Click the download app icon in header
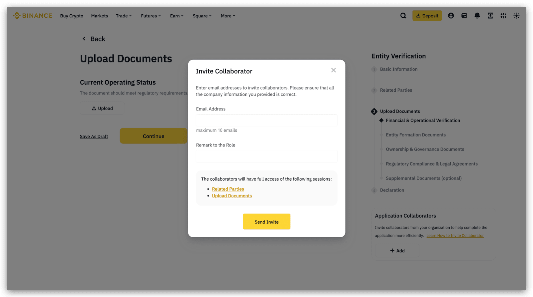This screenshot has height=297, width=533. [490, 16]
